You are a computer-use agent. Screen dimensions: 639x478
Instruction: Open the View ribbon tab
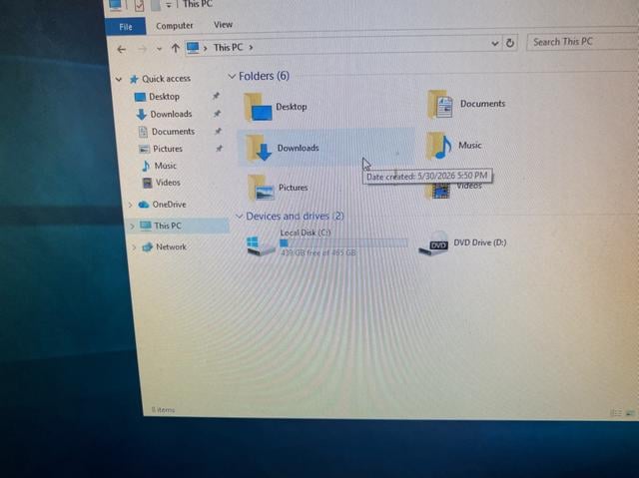tap(223, 25)
